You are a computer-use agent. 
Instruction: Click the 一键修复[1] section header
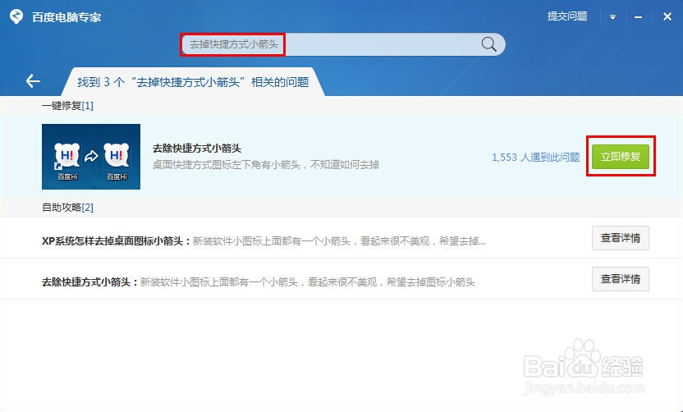pos(67,106)
